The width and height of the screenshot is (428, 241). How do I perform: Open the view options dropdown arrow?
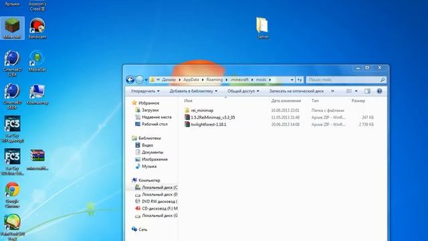(356, 91)
